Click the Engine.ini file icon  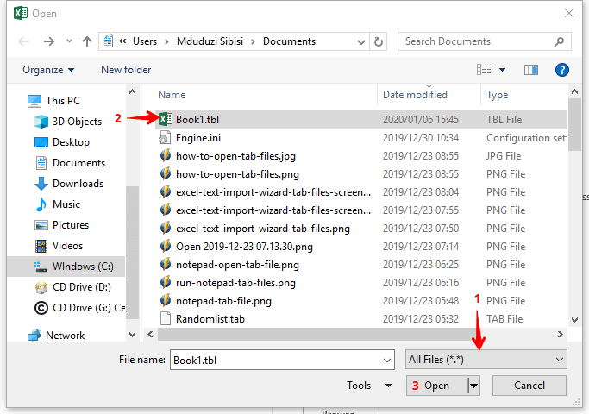coord(165,138)
